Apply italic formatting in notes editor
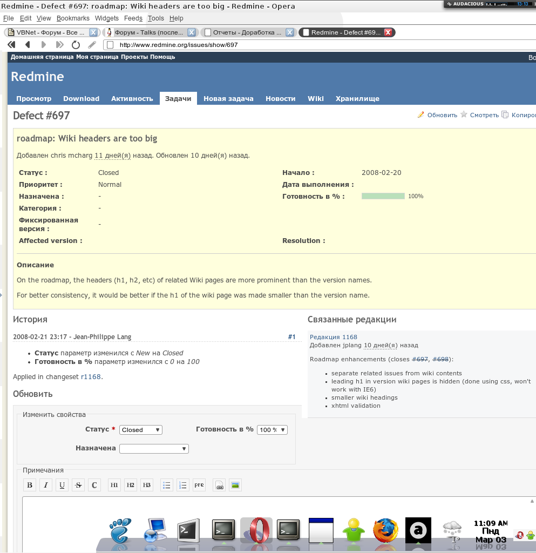The image size is (536, 553). [x=46, y=485]
